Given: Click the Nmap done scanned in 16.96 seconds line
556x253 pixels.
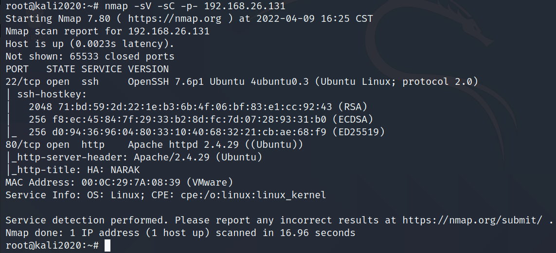Looking at the screenshot, I should click(180, 233).
